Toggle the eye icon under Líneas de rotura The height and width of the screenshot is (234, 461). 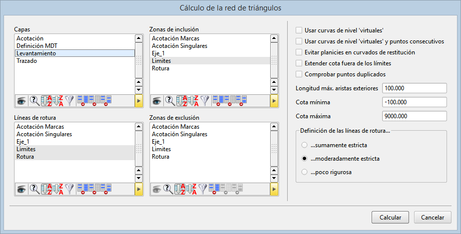pyautogui.click(x=21, y=189)
